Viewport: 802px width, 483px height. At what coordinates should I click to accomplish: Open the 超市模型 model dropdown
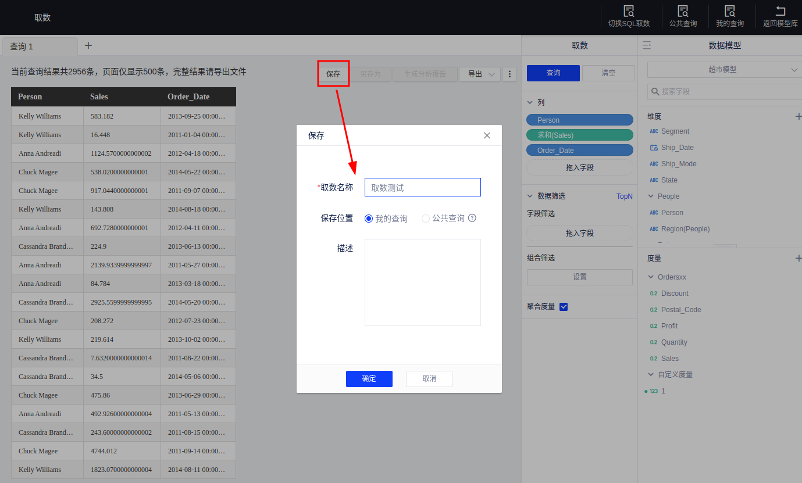723,70
